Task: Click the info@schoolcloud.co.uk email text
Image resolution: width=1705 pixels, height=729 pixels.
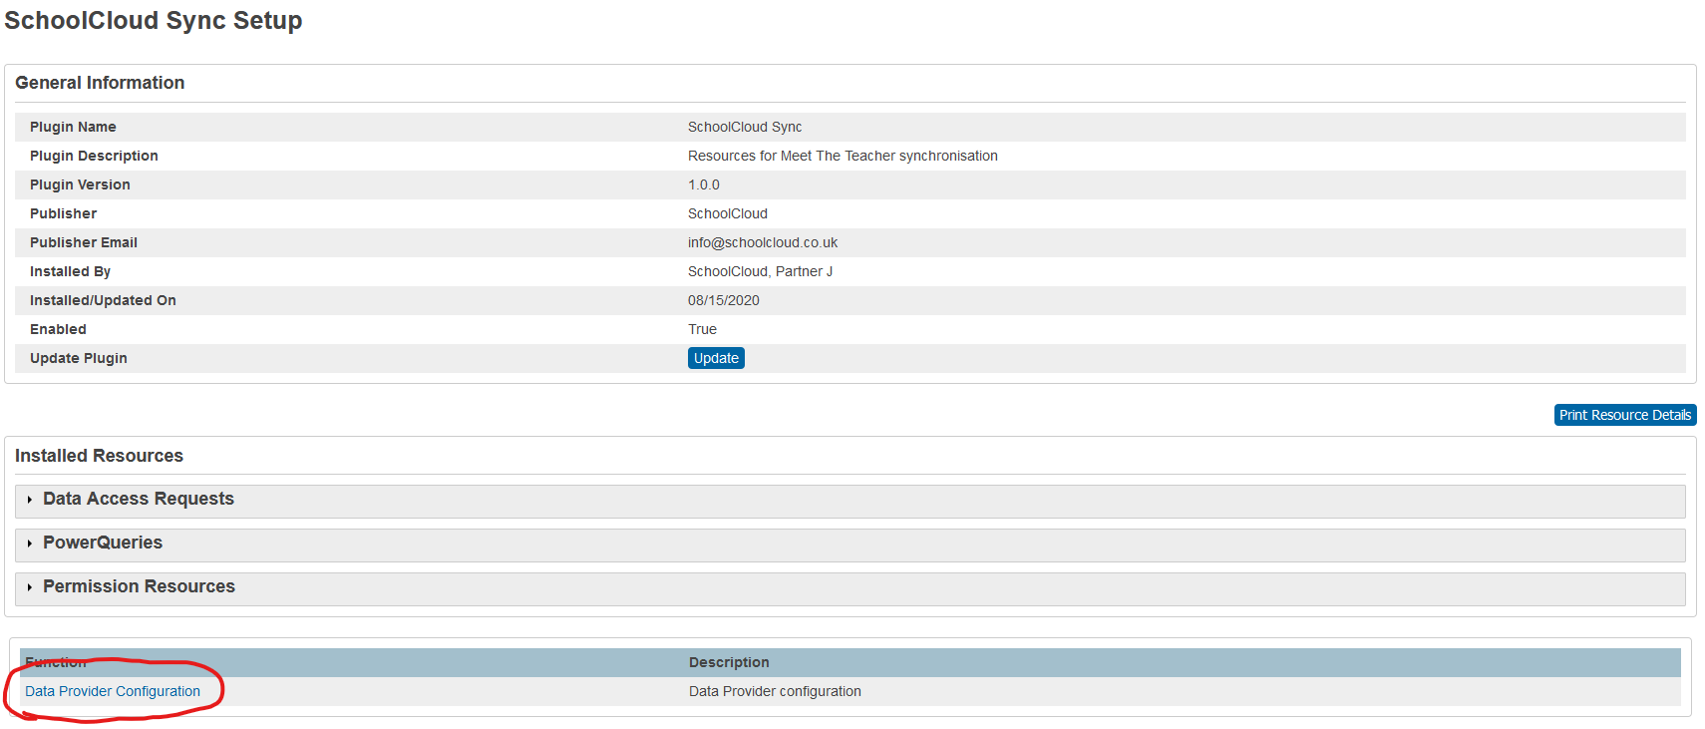Action: pos(763,242)
